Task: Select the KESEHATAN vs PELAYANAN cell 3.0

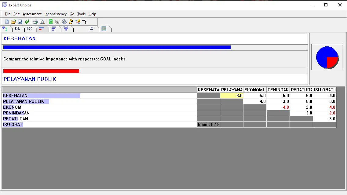Action: click(232, 96)
